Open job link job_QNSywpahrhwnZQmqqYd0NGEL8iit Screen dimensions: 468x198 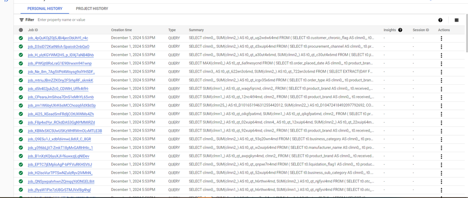[x=61, y=181]
